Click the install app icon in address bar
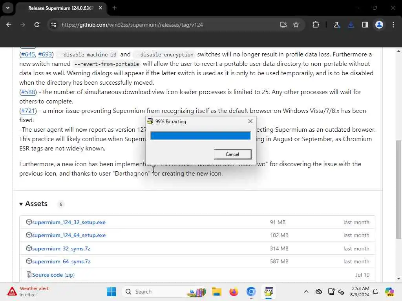402x301 pixels. (x=283, y=25)
